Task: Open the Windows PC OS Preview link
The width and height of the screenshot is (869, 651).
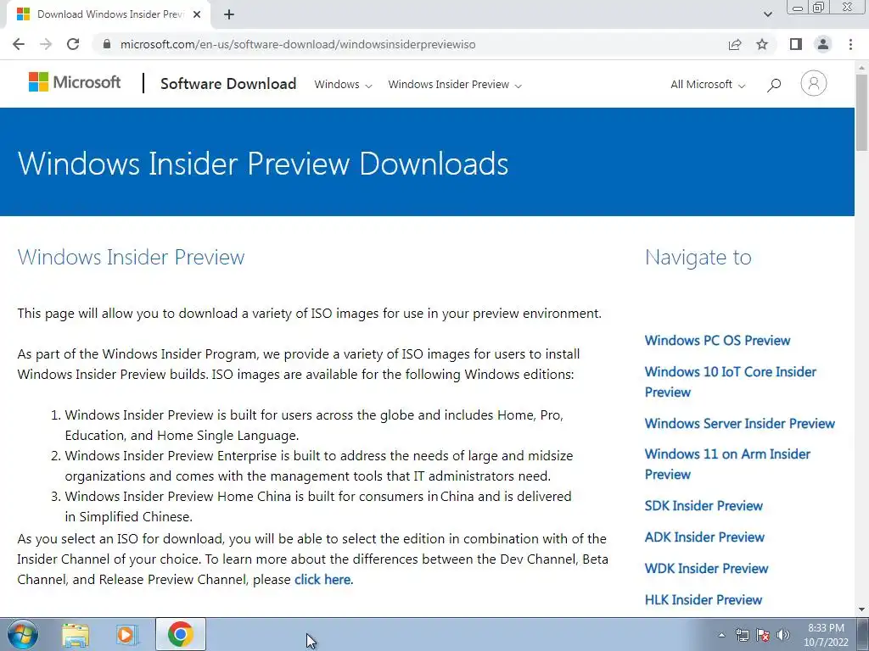Action: [x=717, y=341]
